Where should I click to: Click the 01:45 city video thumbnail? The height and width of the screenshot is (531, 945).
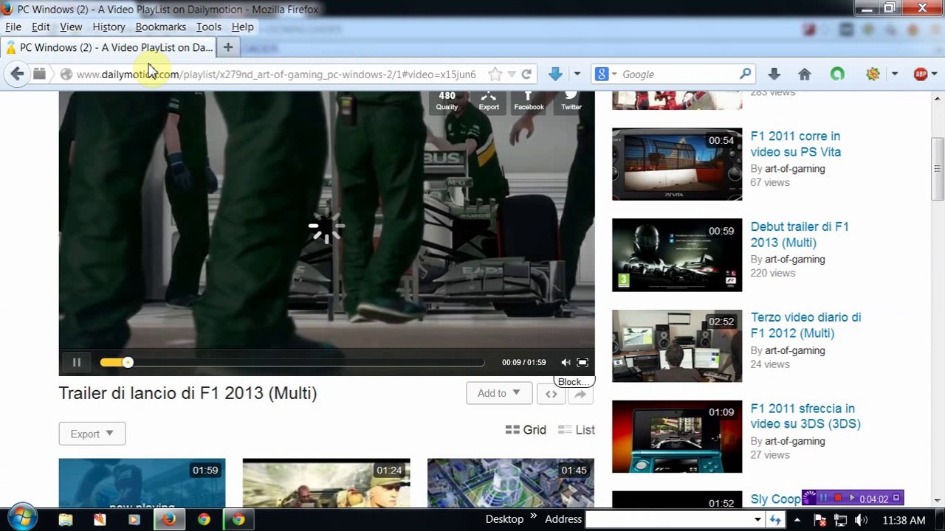[510, 483]
